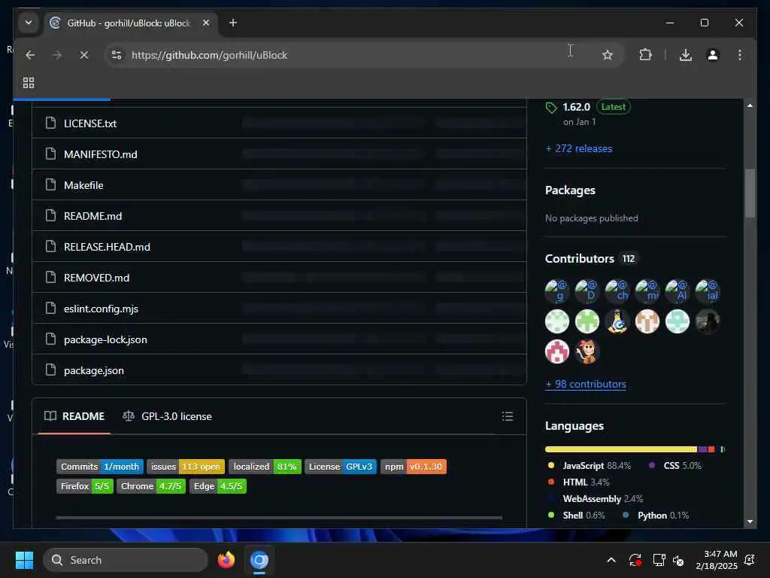The width and height of the screenshot is (770, 578).
Task: Click the Chrome 4.7/5 rating badge
Action: coord(151,486)
